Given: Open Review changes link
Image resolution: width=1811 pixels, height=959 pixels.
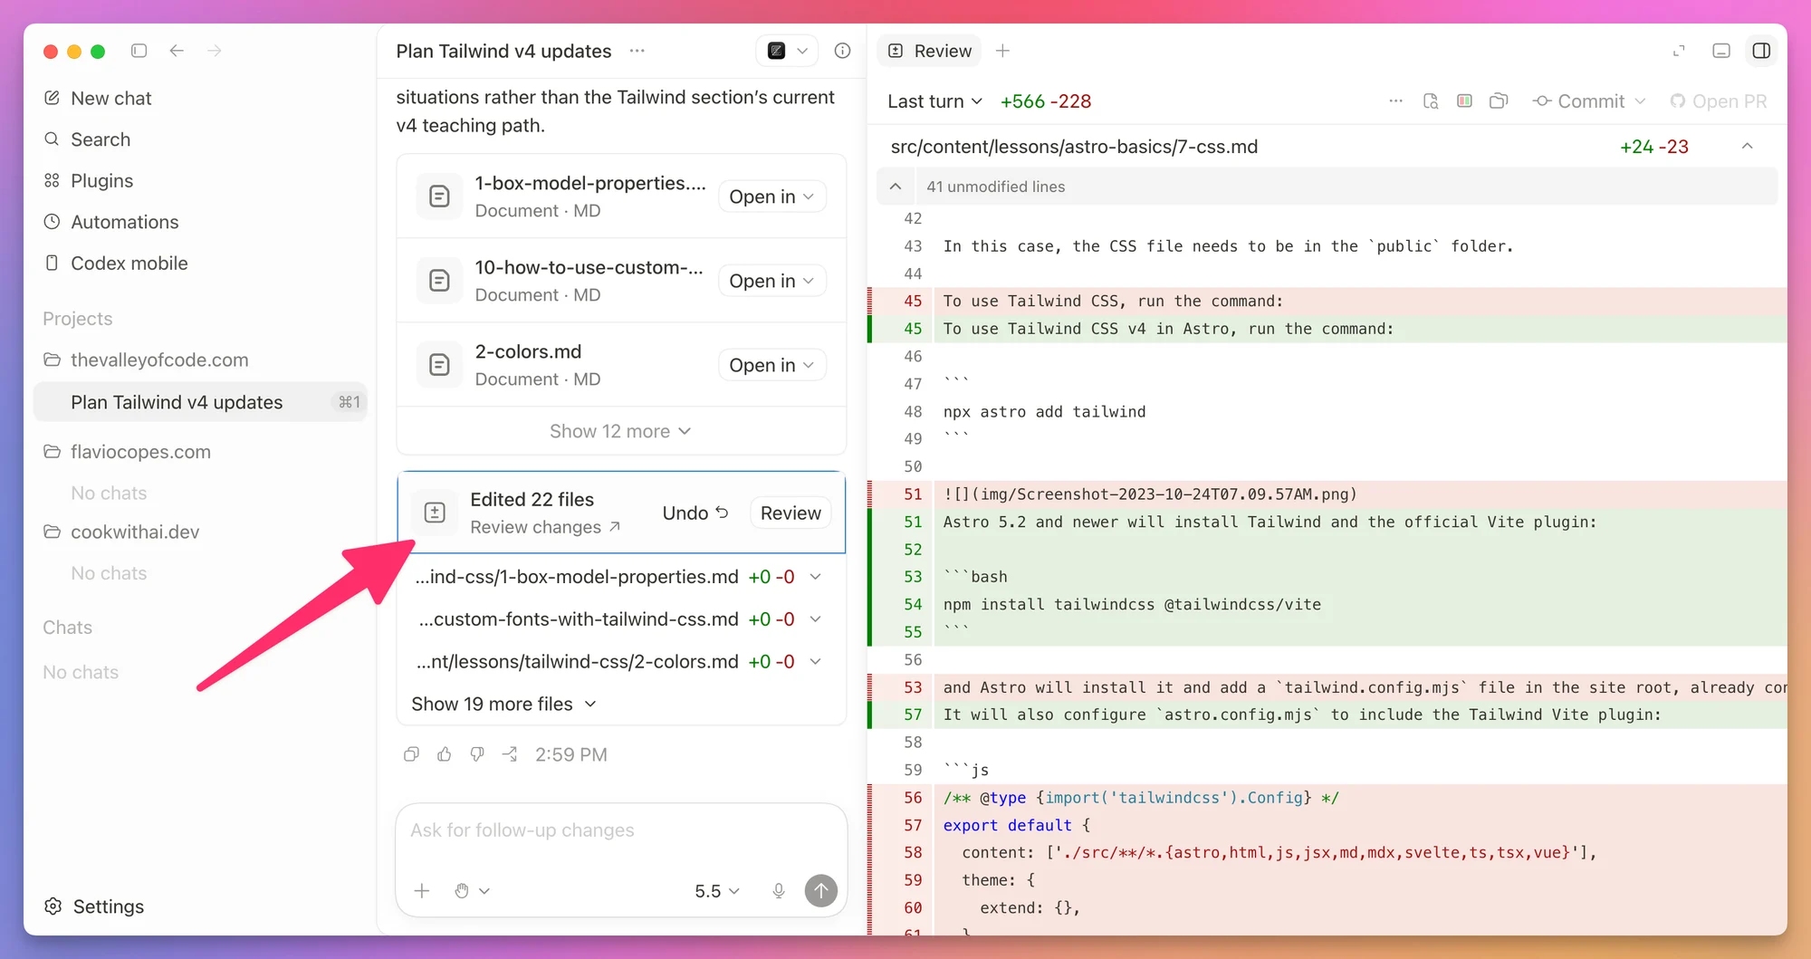Looking at the screenshot, I should (x=545, y=527).
